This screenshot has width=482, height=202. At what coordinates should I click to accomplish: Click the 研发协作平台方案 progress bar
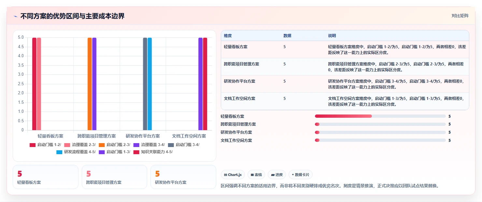(380, 132)
